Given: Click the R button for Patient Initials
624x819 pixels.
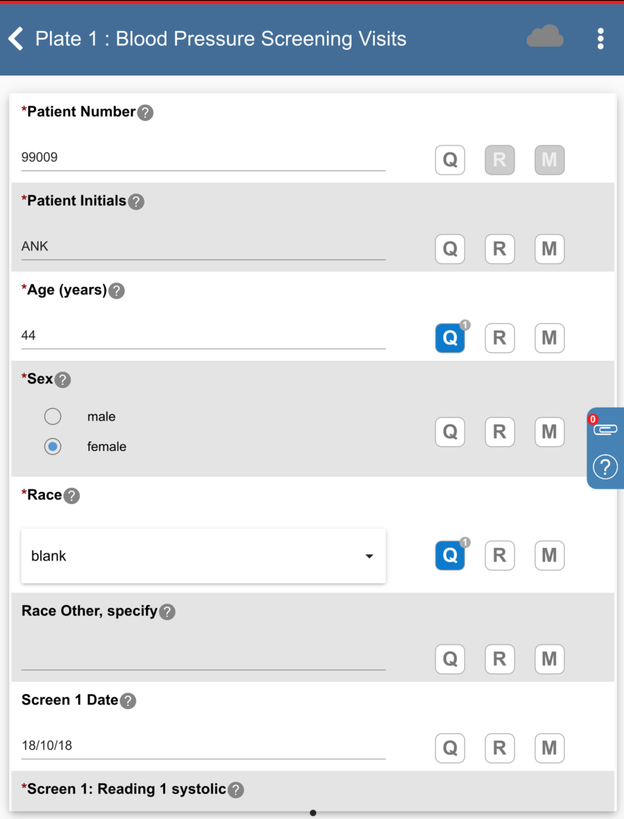Looking at the screenshot, I should pos(499,249).
